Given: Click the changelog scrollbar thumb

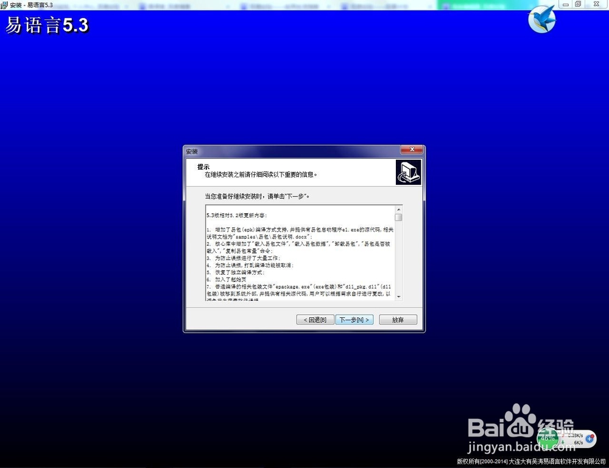Looking at the screenshot, I should tap(398, 218).
